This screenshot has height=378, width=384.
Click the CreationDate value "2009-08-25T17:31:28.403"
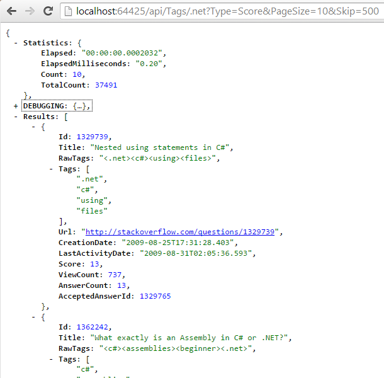(178, 243)
